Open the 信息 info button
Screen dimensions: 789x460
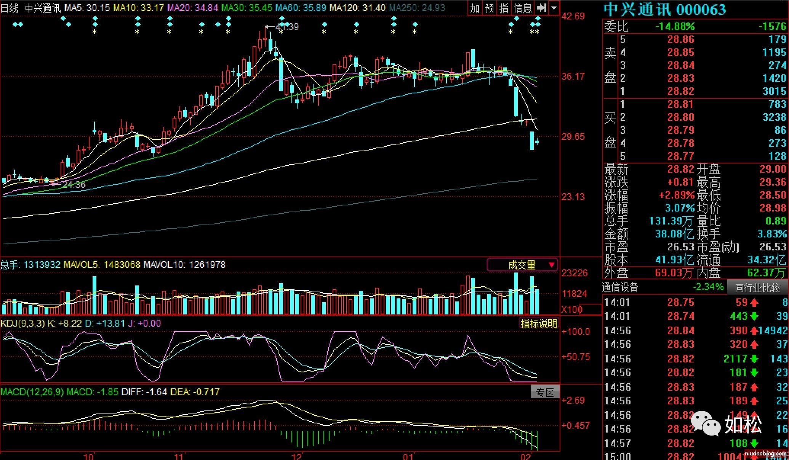pyautogui.click(x=522, y=8)
